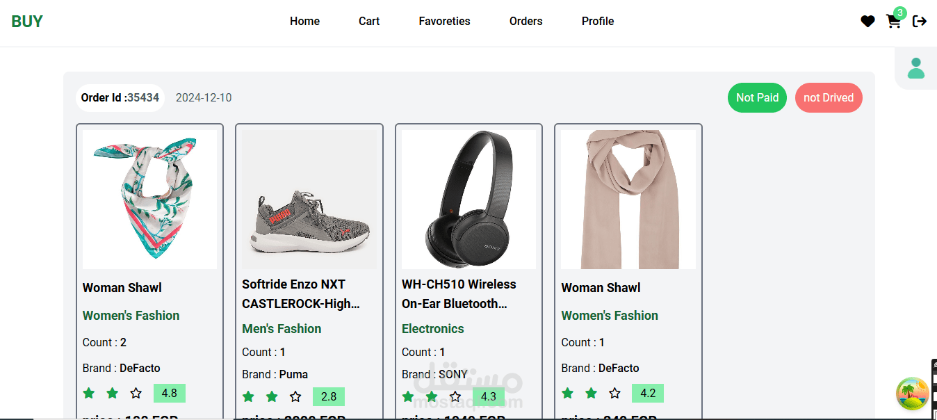Open the Orders page

525,22
